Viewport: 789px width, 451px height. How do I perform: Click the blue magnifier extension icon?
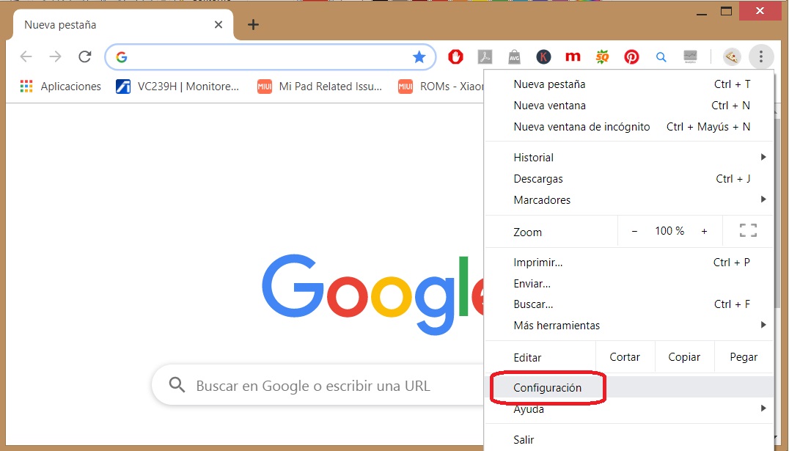(661, 56)
